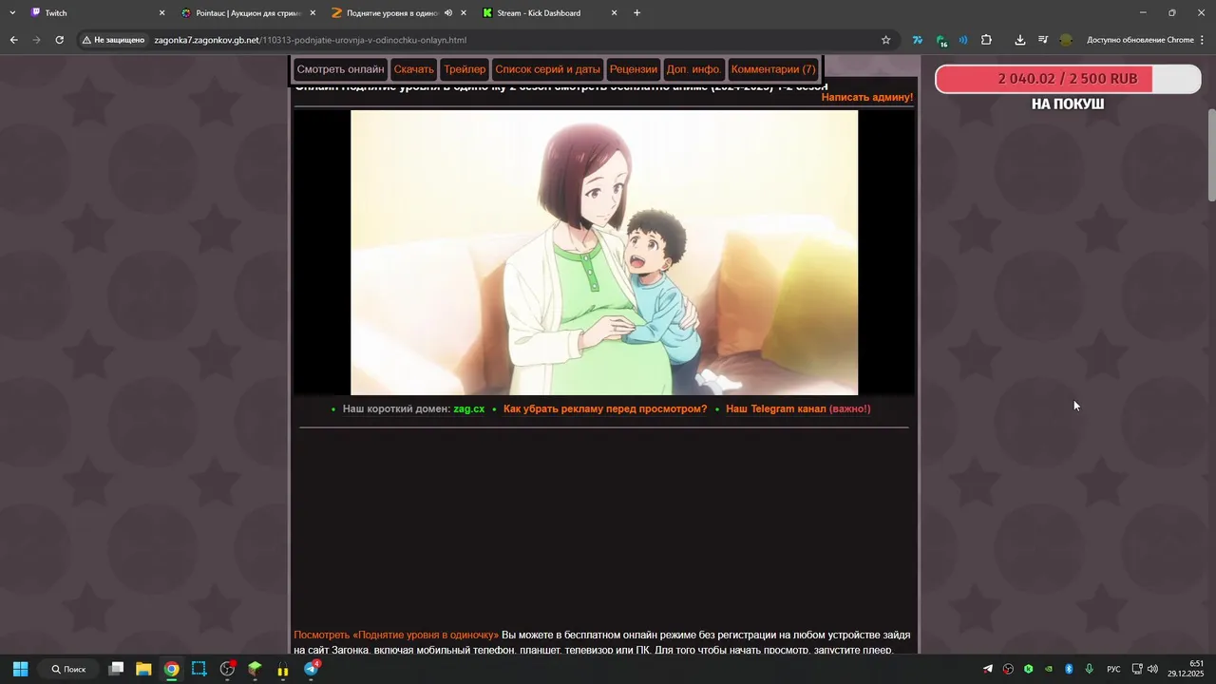Click the taskbar 'Поиск' search box
1216x684 pixels.
click(x=69, y=669)
